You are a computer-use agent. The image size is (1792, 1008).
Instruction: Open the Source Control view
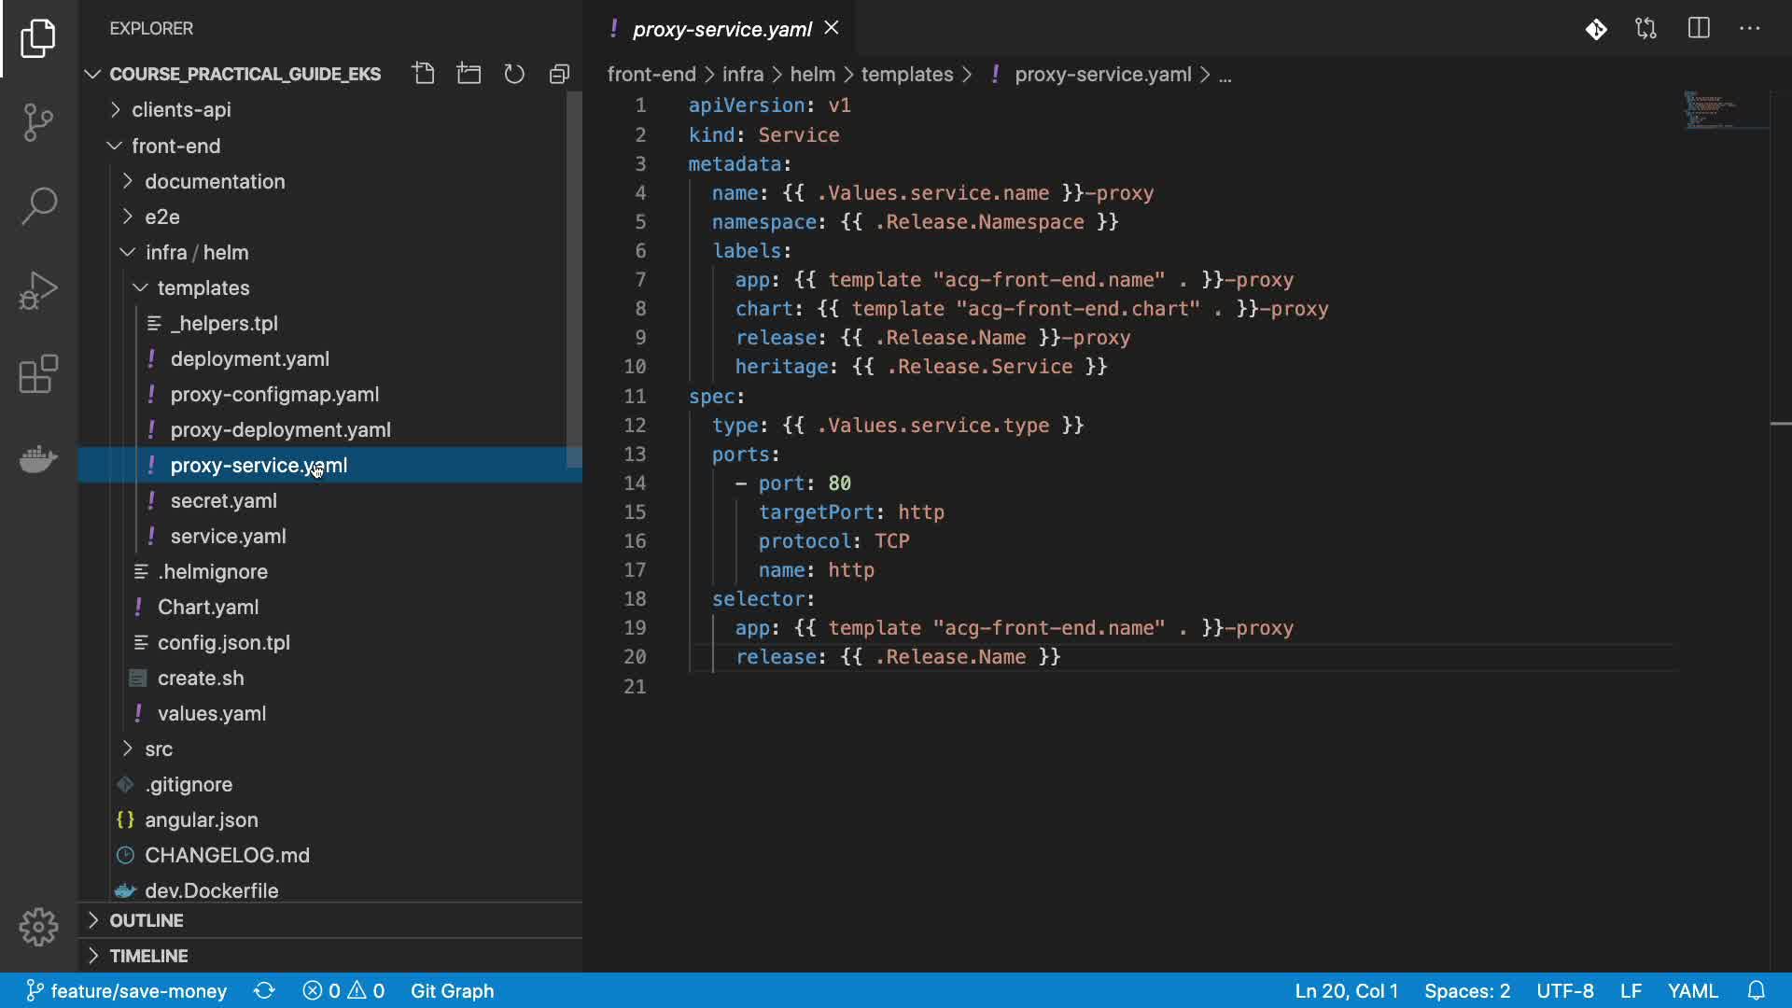38,121
